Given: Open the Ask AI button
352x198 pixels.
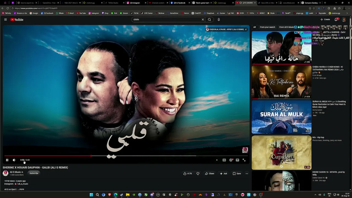Looking at the screenshot, I should [x=223, y=174].
